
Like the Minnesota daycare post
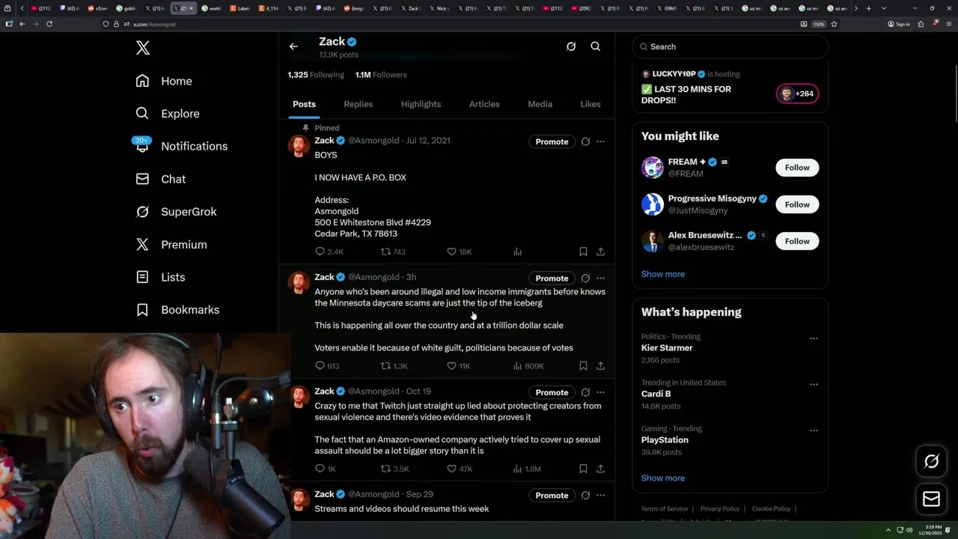coord(458,366)
